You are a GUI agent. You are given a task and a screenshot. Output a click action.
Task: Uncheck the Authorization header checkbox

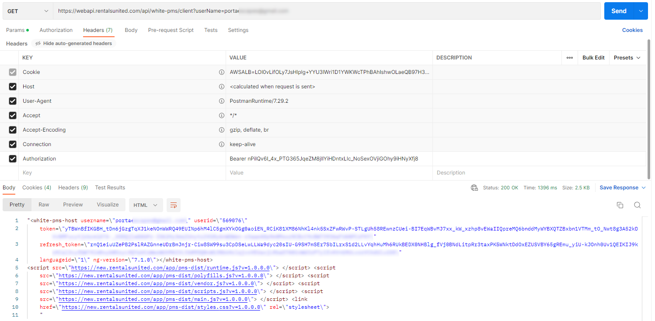(13, 159)
